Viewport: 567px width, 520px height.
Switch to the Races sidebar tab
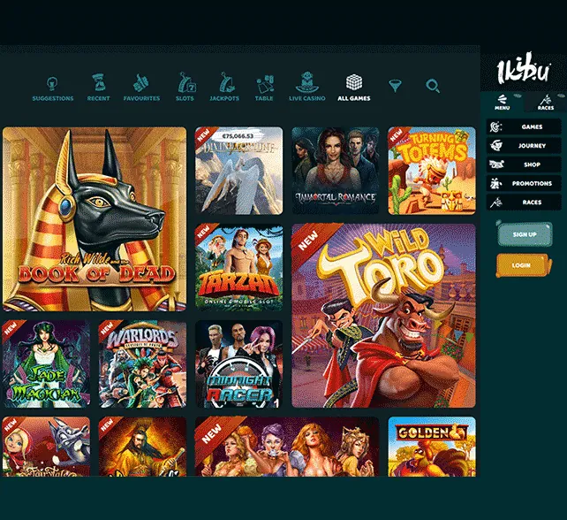click(x=546, y=102)
